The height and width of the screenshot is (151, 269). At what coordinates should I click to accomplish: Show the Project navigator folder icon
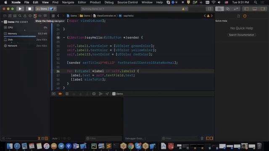pyautogui.click(x=5, y=16)
